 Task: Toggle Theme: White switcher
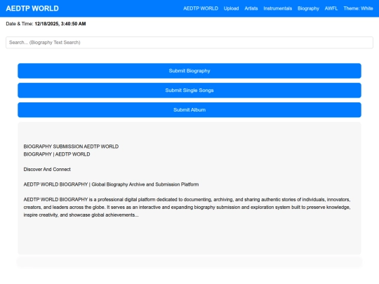tap(358, 8)
